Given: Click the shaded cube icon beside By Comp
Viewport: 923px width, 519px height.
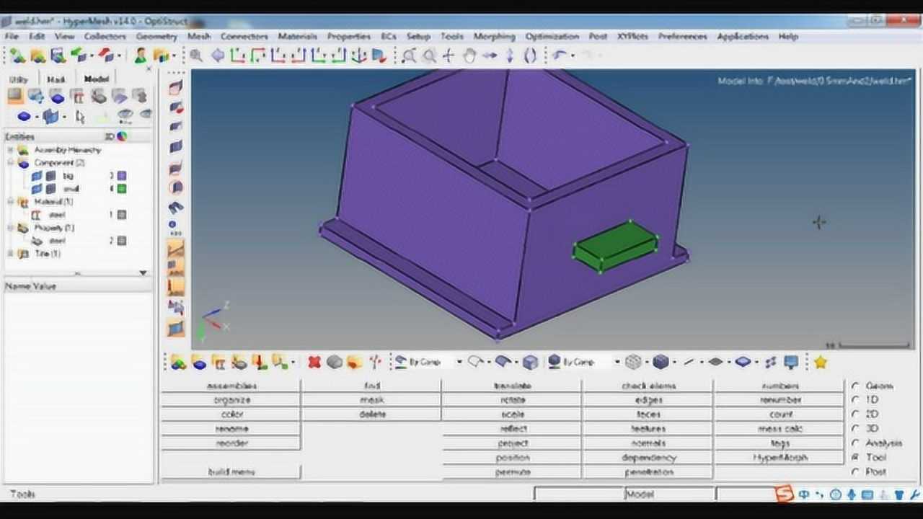Looking at the screenshot, I should (x=530, y=362).
